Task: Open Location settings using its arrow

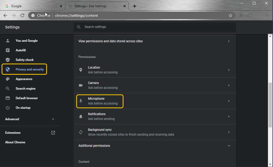Action: pyautogui.click(x=229, y=70)
